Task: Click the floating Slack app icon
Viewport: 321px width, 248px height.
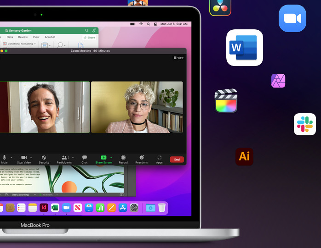Action: [305, 124]
